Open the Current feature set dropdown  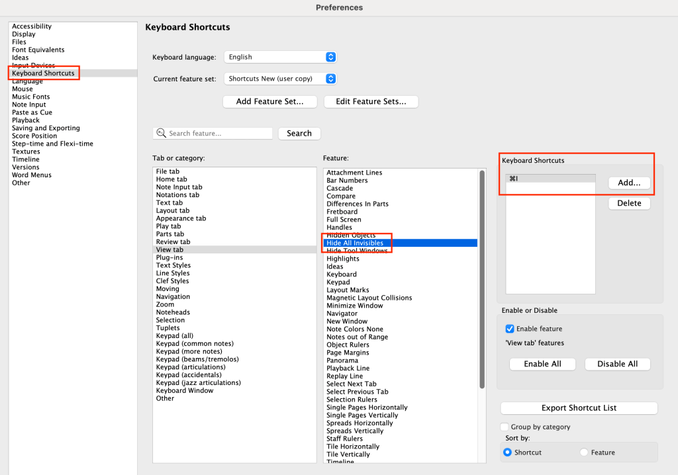[279, 78]
